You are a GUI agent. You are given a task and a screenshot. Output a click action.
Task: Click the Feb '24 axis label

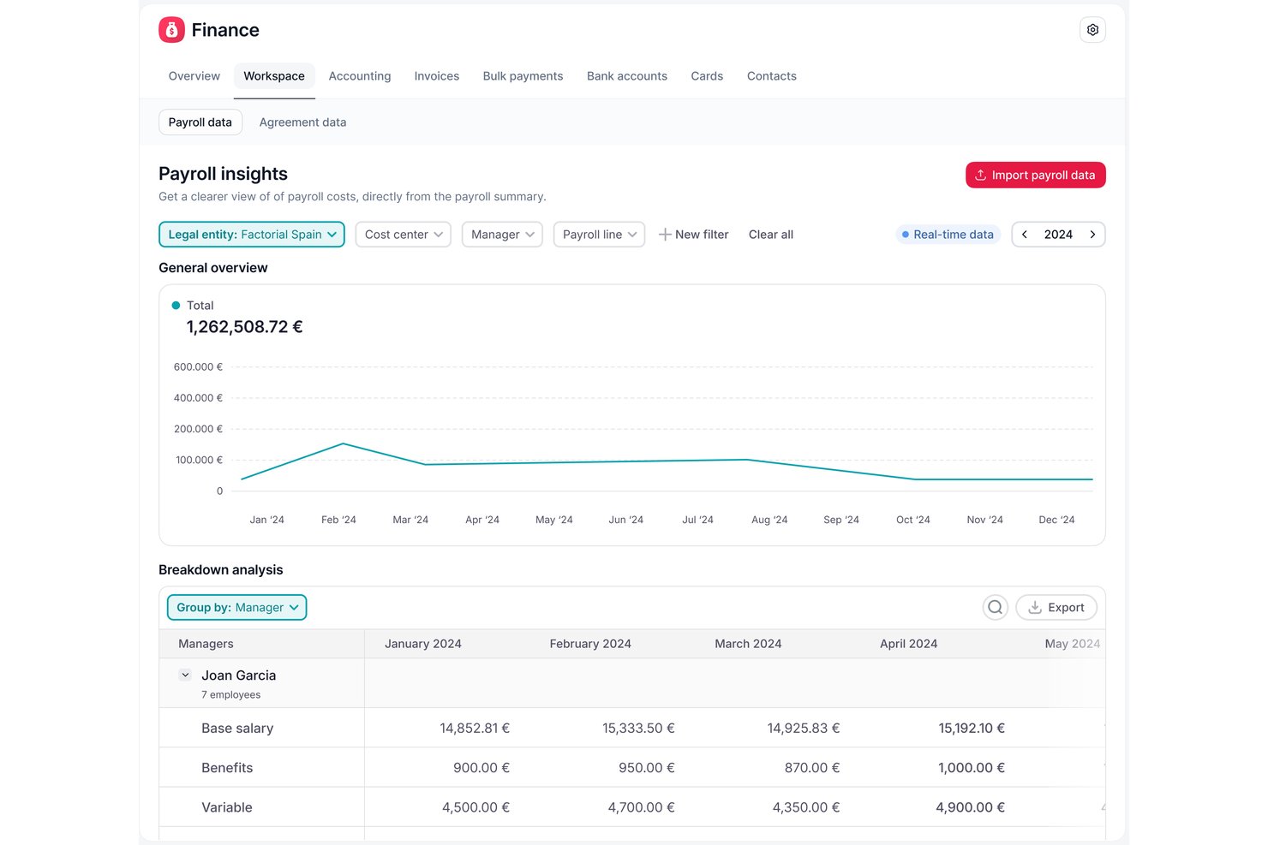coord(338,520)
